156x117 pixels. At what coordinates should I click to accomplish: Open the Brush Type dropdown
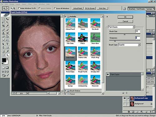[139, 45]
